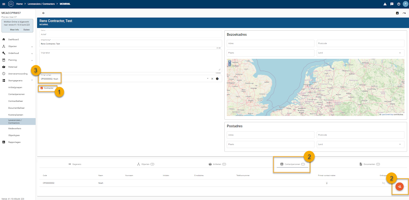Click the back arrow above the record

click(43, 13)
